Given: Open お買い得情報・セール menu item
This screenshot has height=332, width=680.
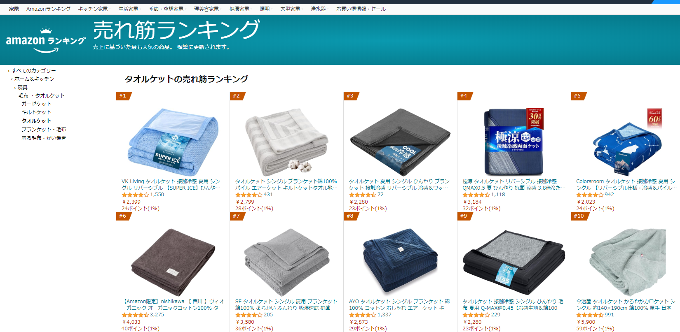Looking at the screenshot, I should [361, 9].
